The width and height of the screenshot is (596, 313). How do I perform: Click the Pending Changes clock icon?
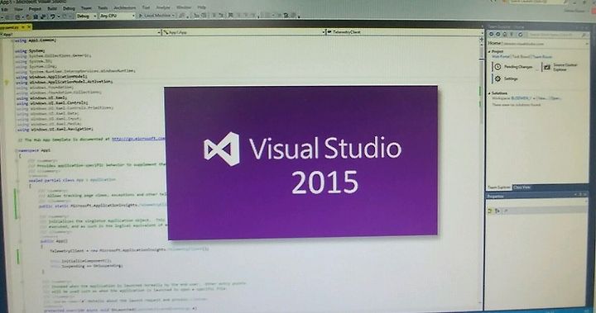coord(497,67)
